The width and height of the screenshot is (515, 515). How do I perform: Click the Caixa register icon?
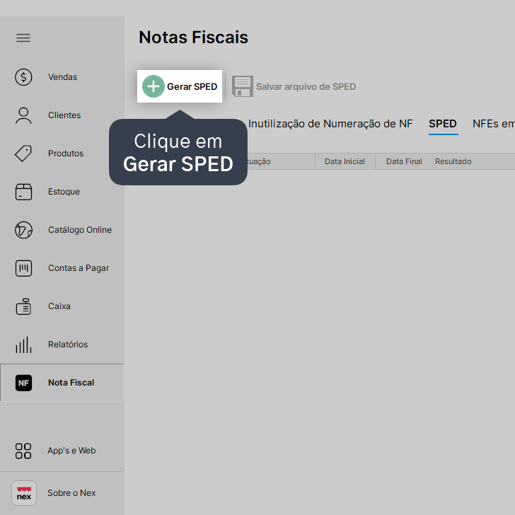coord(23,306)
